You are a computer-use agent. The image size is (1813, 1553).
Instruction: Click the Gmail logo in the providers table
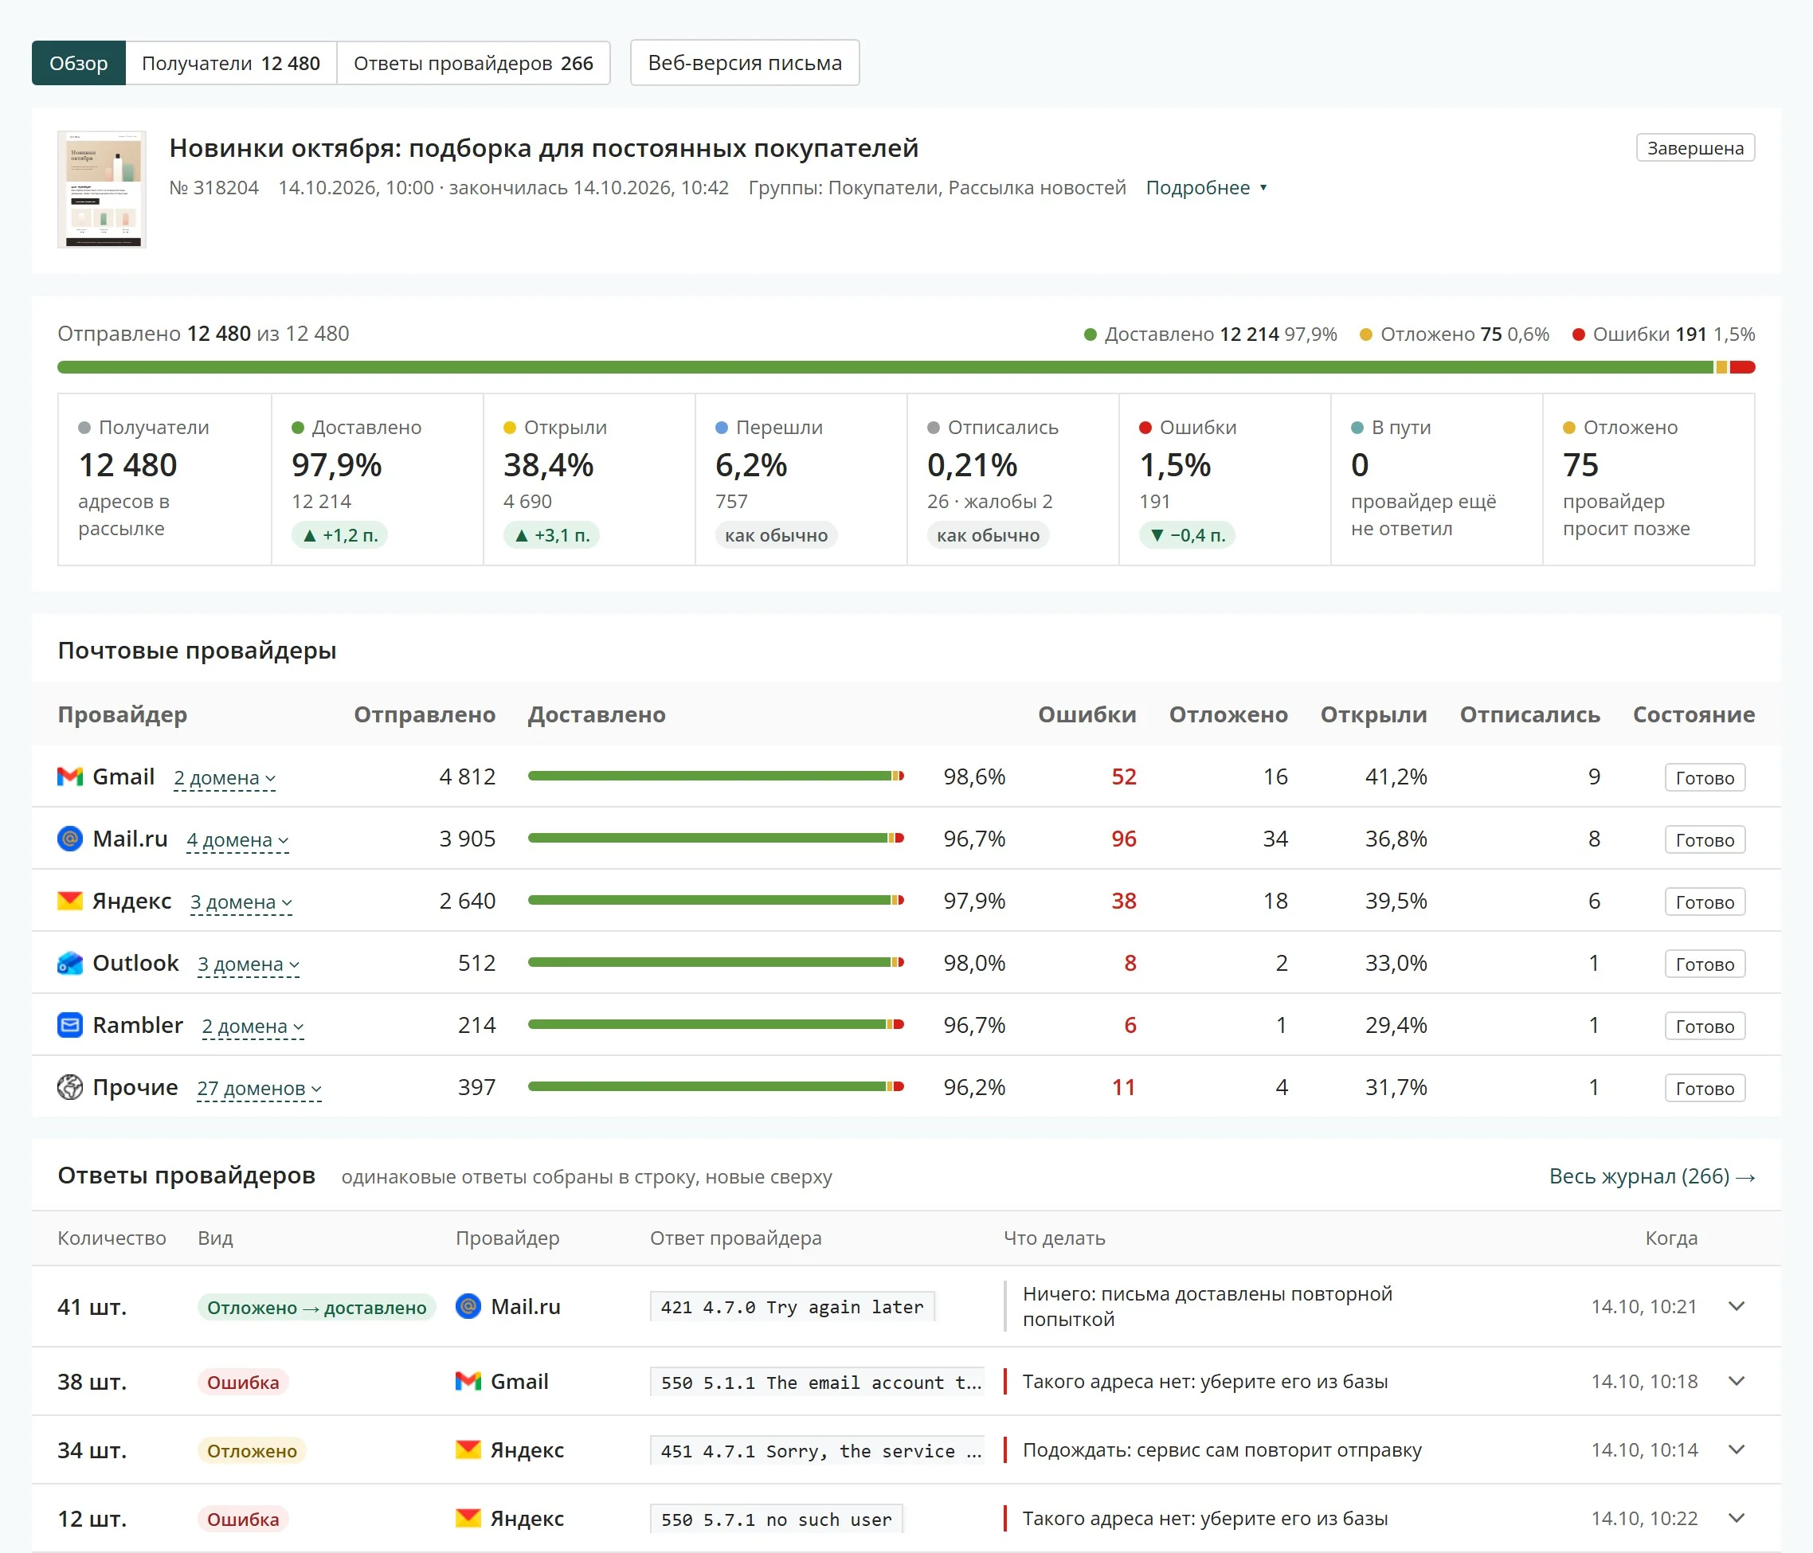pos(70,777)
